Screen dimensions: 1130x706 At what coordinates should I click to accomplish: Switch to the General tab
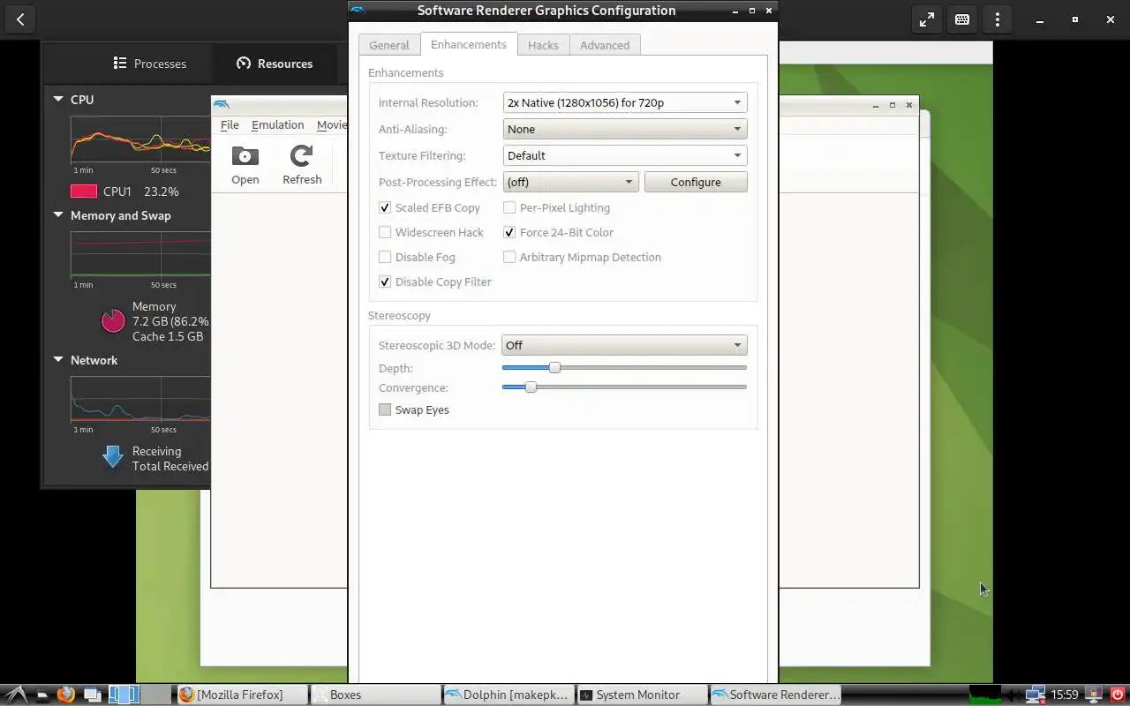coord(389,45)
